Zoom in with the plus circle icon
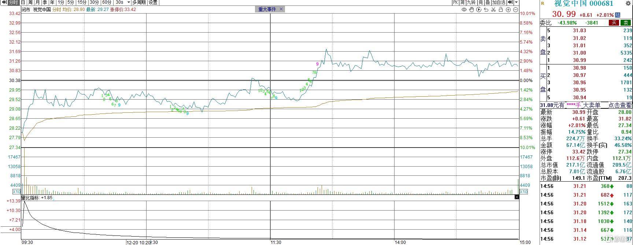The image size is (633, 245). [508, 10]
